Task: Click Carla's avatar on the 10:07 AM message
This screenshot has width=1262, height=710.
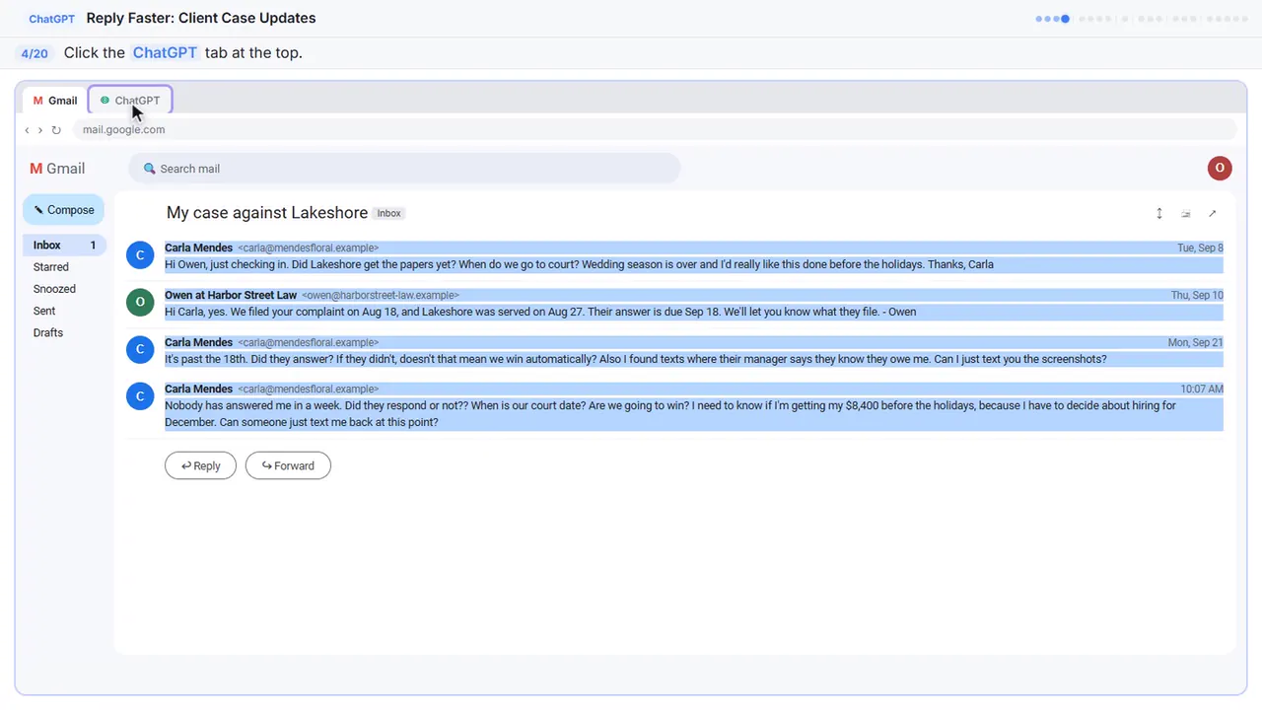Action: [x=140, y=396]
